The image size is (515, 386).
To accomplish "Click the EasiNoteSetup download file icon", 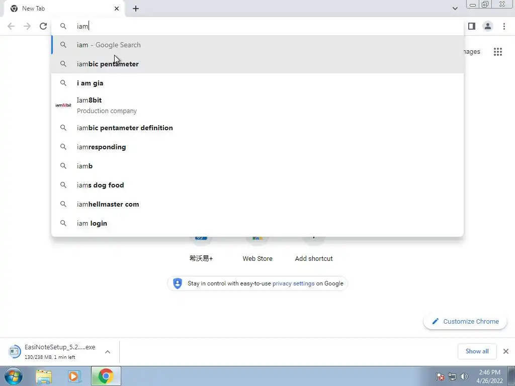I will 14,351.
